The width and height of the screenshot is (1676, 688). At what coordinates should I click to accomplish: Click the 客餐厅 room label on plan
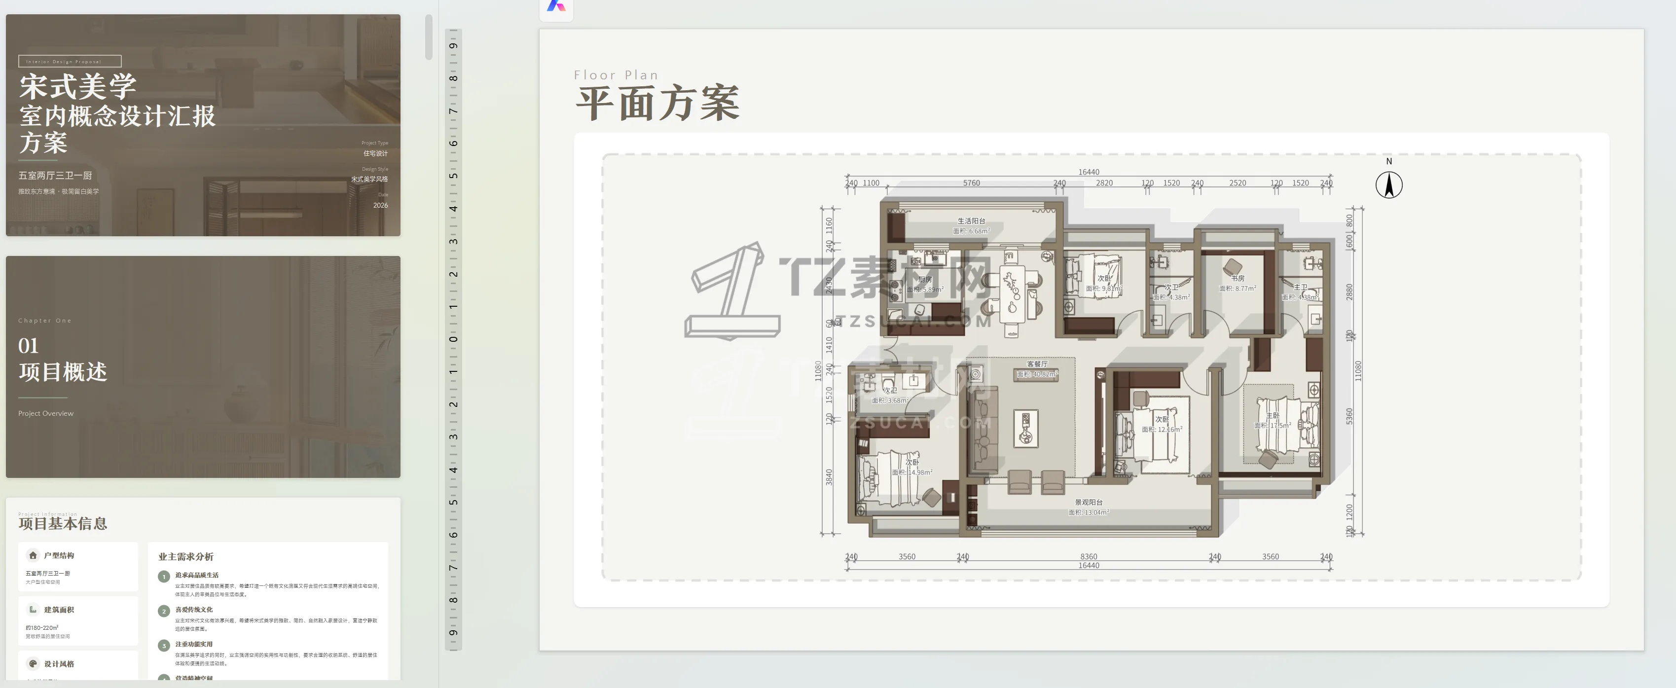(x=1037, y=364)
